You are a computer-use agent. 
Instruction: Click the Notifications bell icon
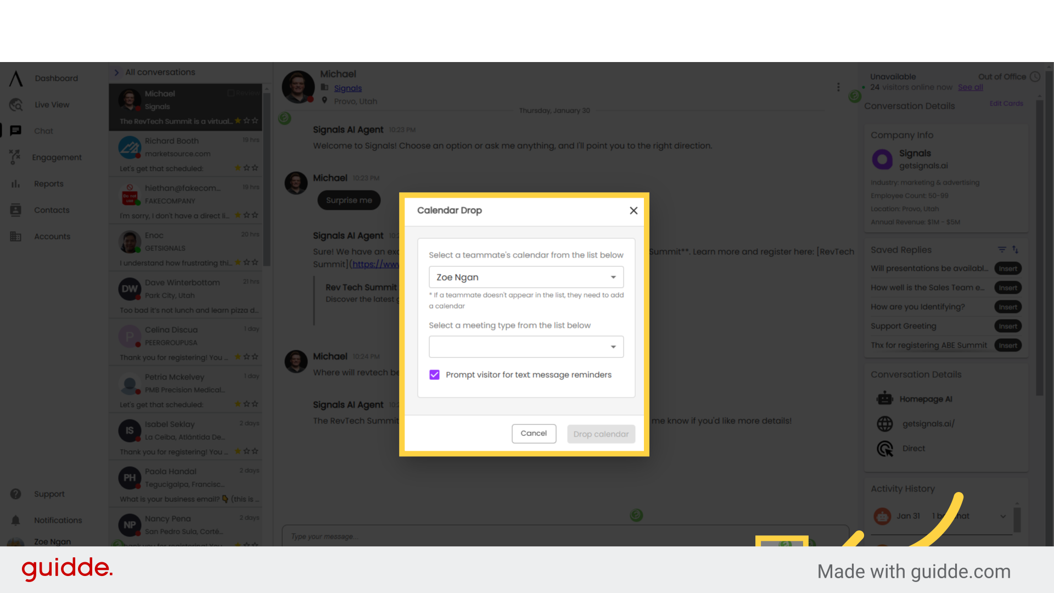tap(15, 520)
